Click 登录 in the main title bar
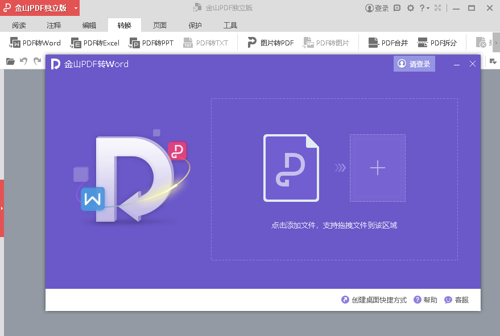 click(x=377, y=8)
